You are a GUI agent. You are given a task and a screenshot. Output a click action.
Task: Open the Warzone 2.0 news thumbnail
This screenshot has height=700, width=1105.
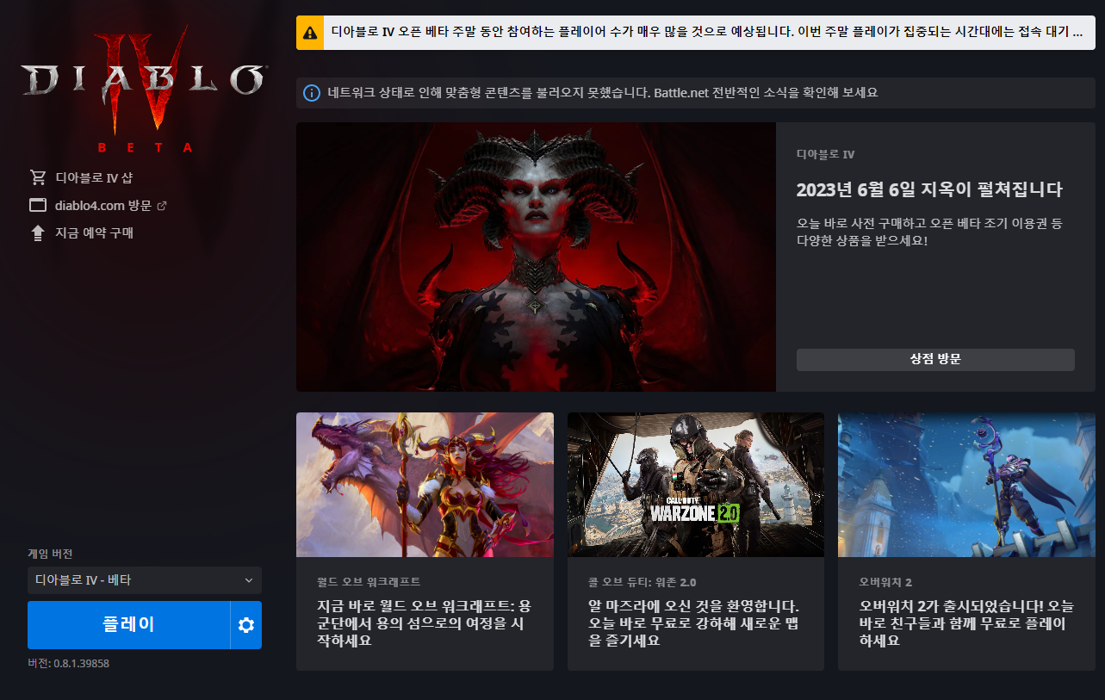click(696, 485)
